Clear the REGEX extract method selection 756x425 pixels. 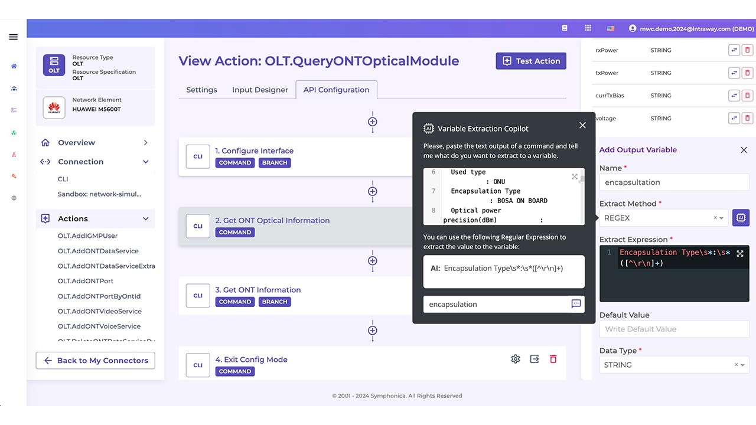[715, 218]
